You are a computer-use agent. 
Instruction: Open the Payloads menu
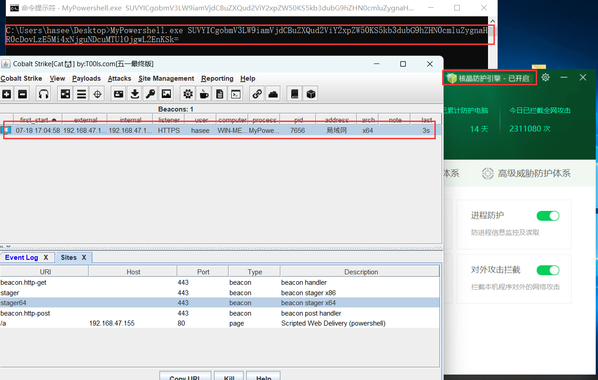[86, 78]
